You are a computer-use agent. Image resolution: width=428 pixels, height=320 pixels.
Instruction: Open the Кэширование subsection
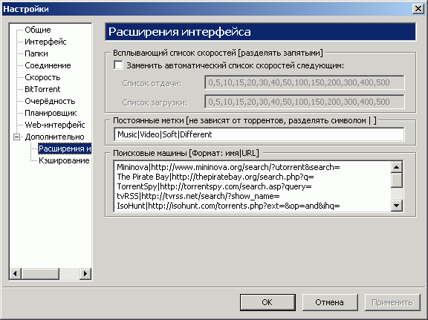64,160
